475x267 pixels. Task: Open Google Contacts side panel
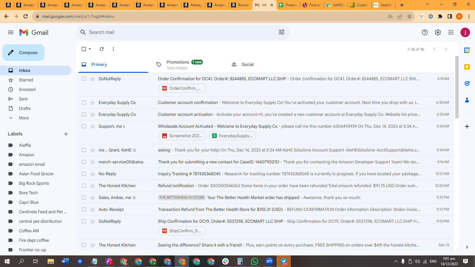[x=467, y=100]
